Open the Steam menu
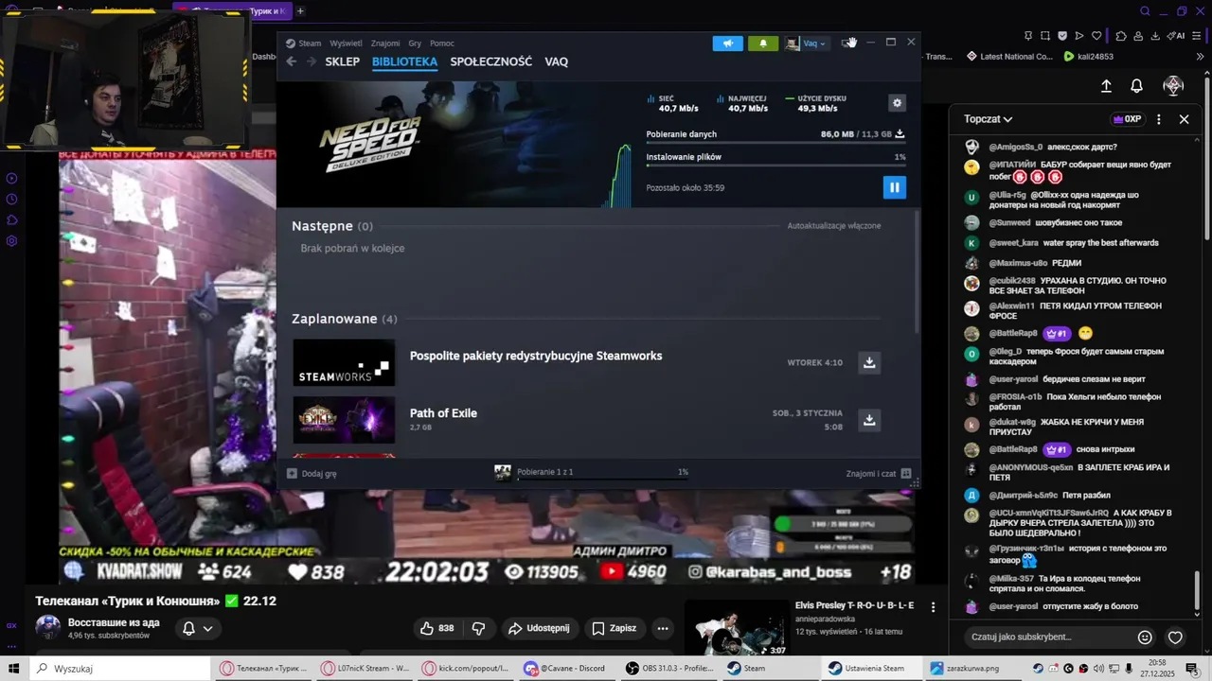The height and width of the screenshot is (681, 1212). coord(304,44)
